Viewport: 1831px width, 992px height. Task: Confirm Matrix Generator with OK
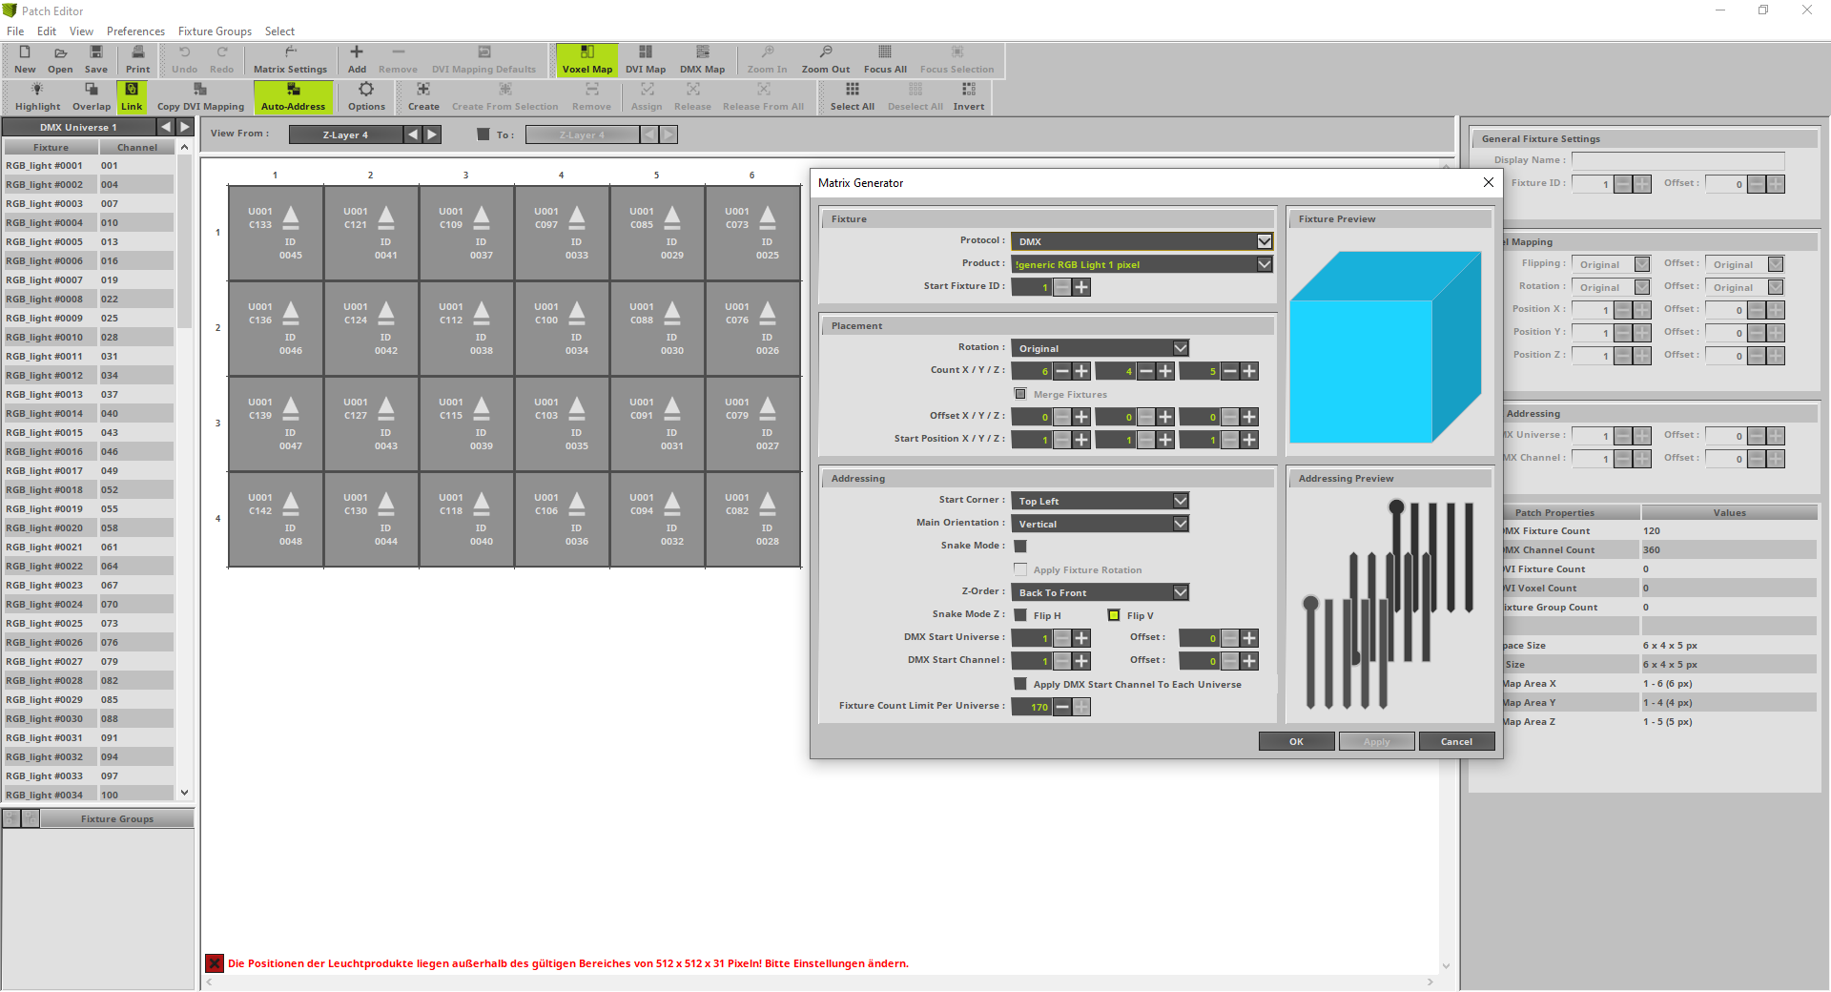(1296, 741)
